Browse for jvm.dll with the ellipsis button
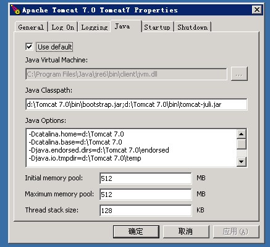270x247 pixels. (239, 74)
